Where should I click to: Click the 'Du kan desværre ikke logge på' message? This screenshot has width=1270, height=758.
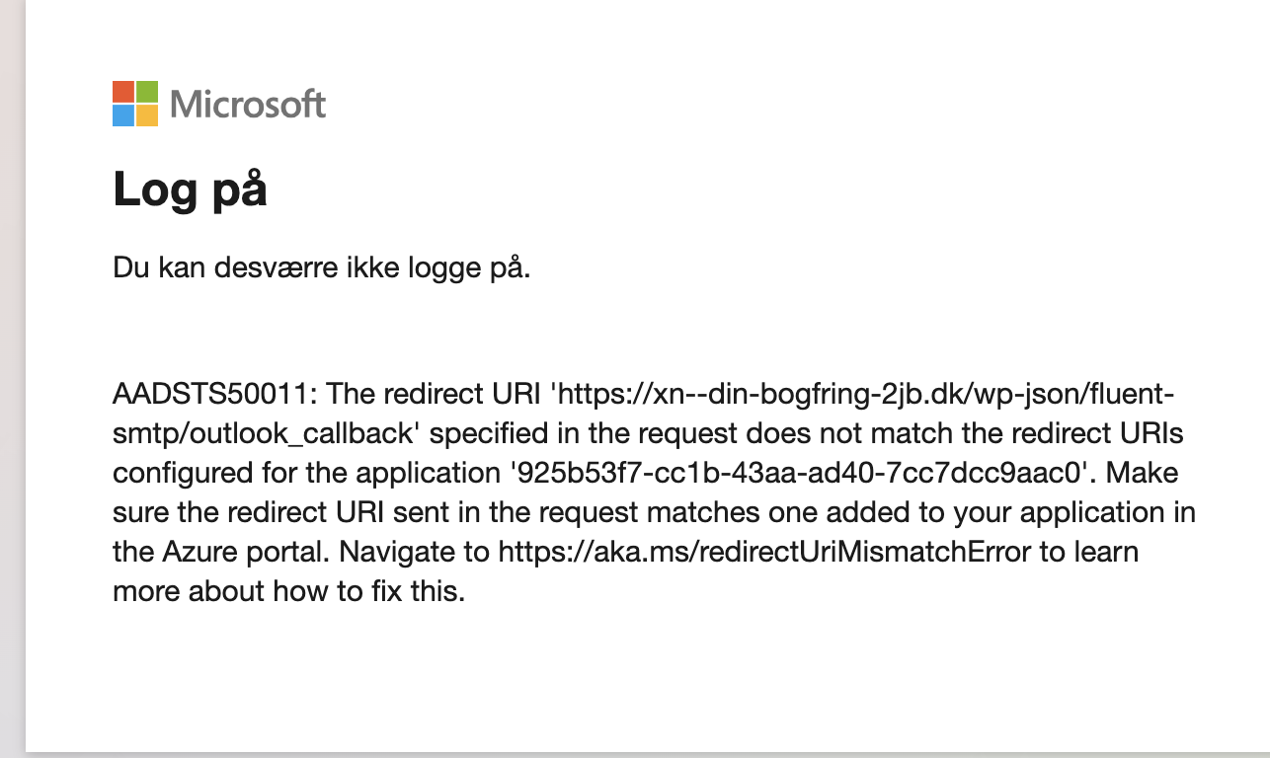[322, 268]
